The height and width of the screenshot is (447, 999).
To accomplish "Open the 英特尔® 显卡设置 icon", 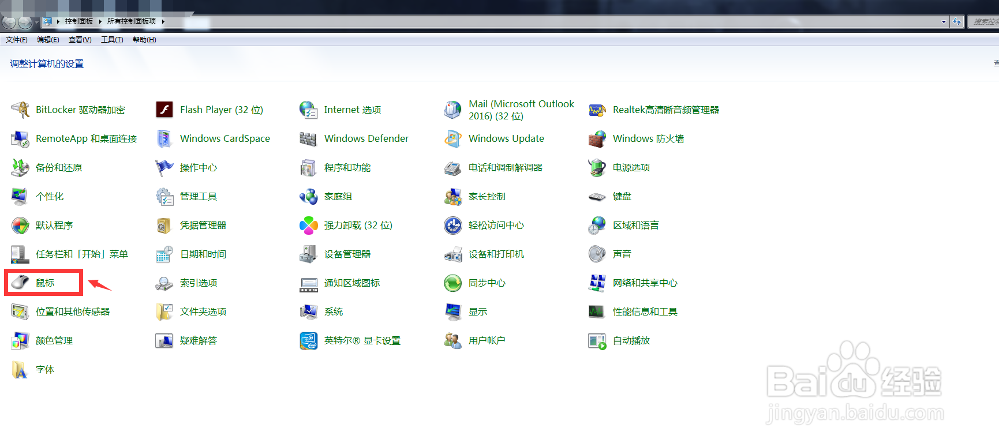I will [309, 340].
